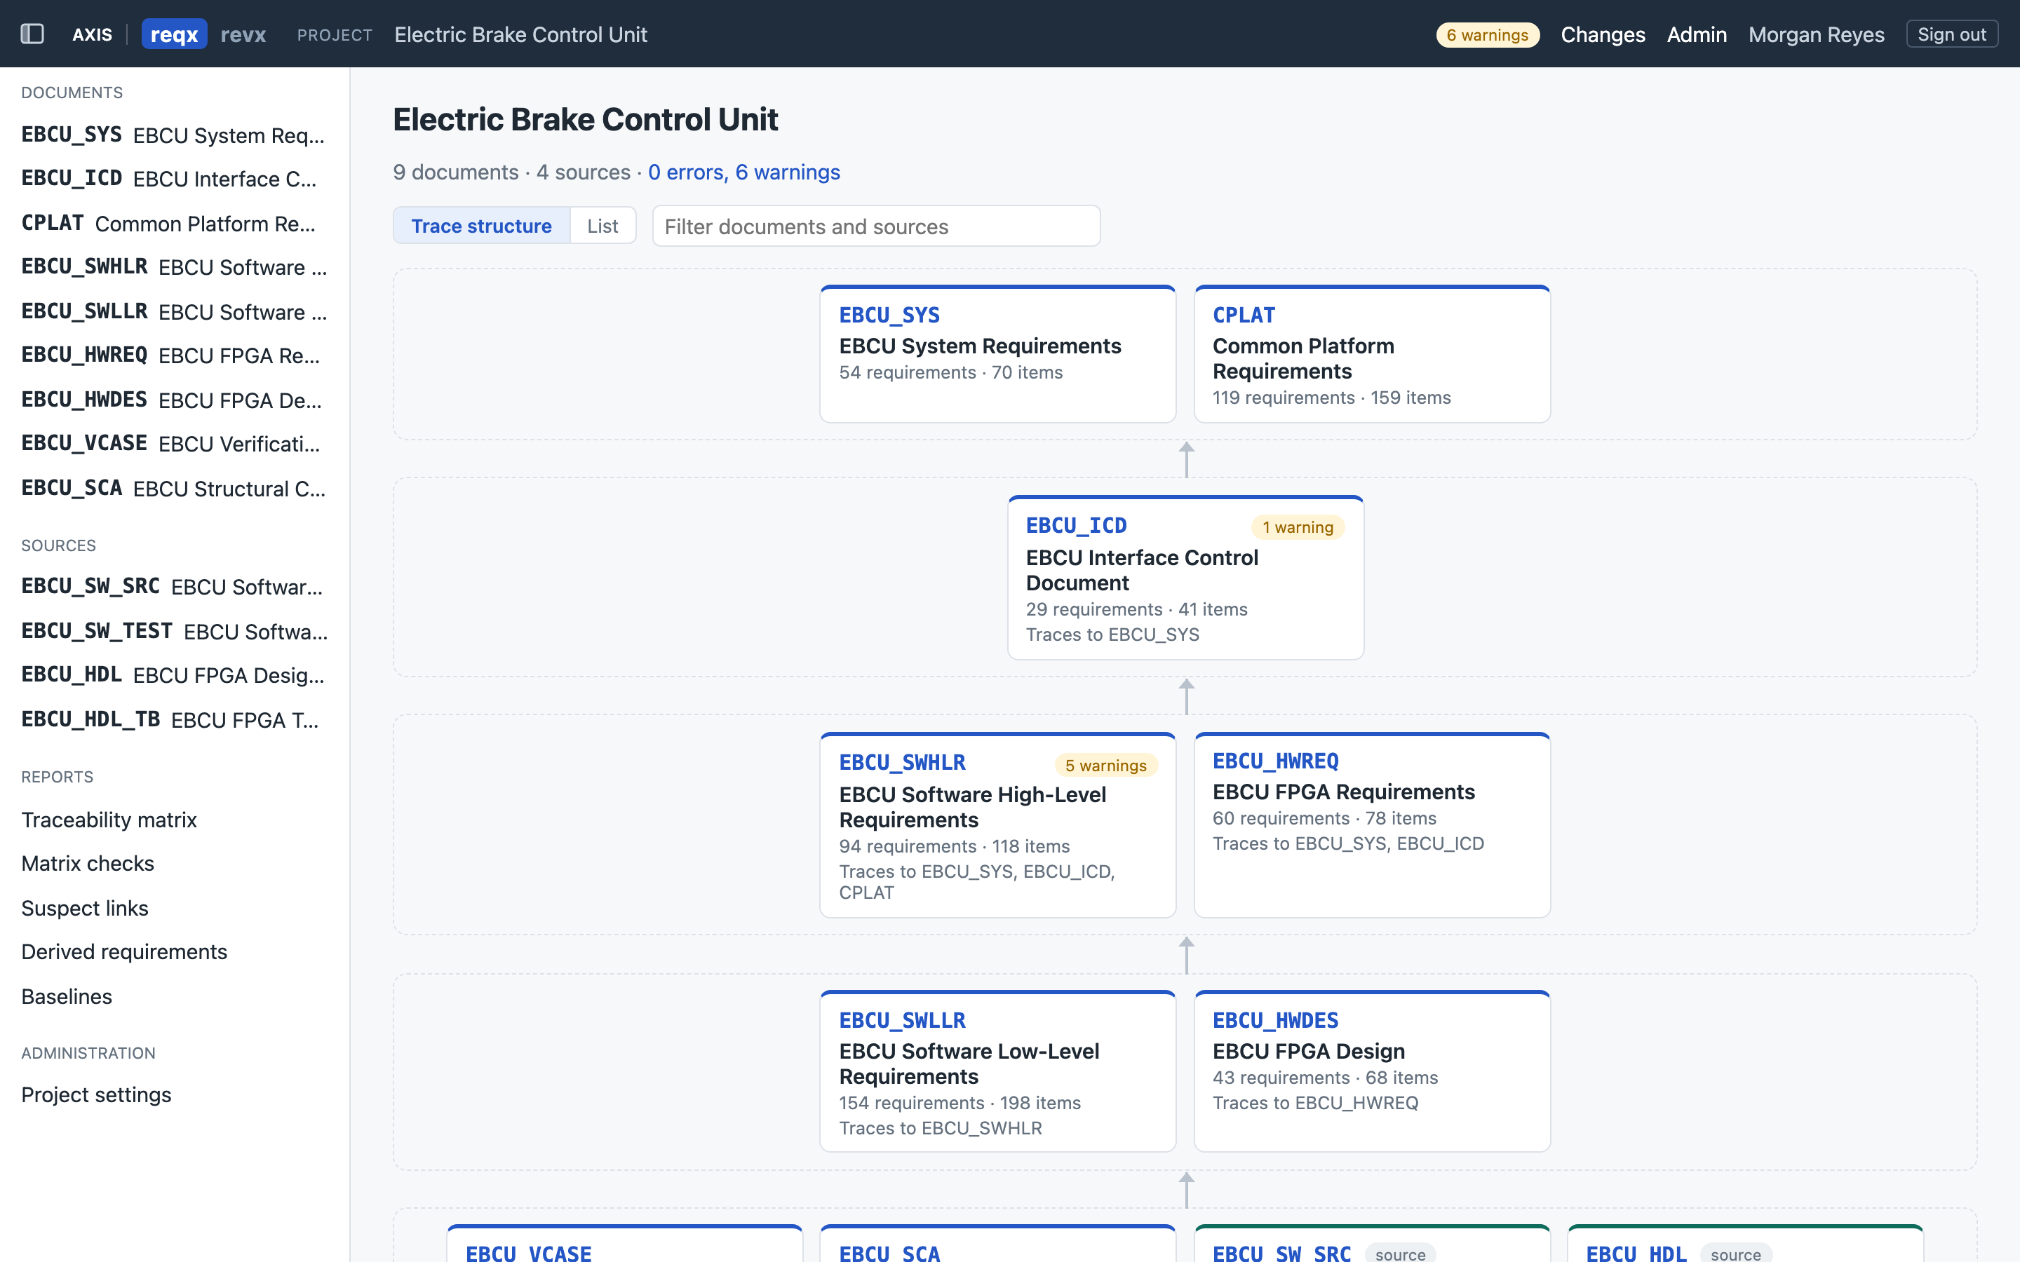Open EBCU_HDL source in sidebar
This screenshot has width=2020, height=1262.
(x=174, y=674)
